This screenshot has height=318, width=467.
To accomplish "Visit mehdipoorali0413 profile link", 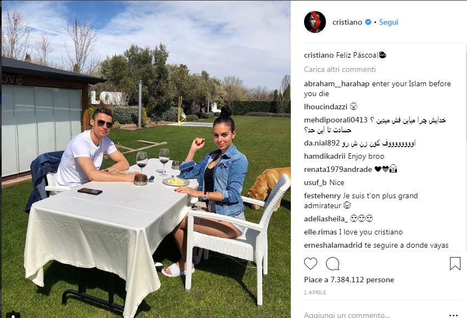I will [x=336, y=120].
